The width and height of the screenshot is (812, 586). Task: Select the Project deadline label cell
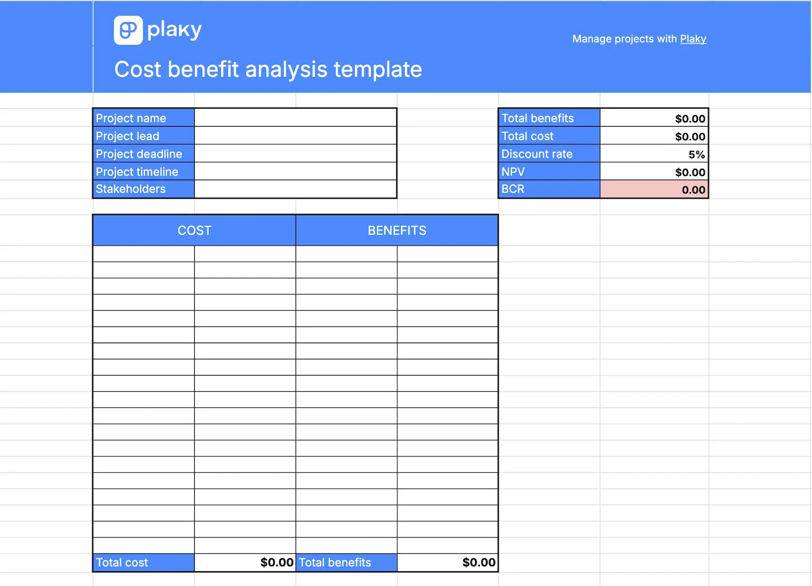[x=144, y=153]
